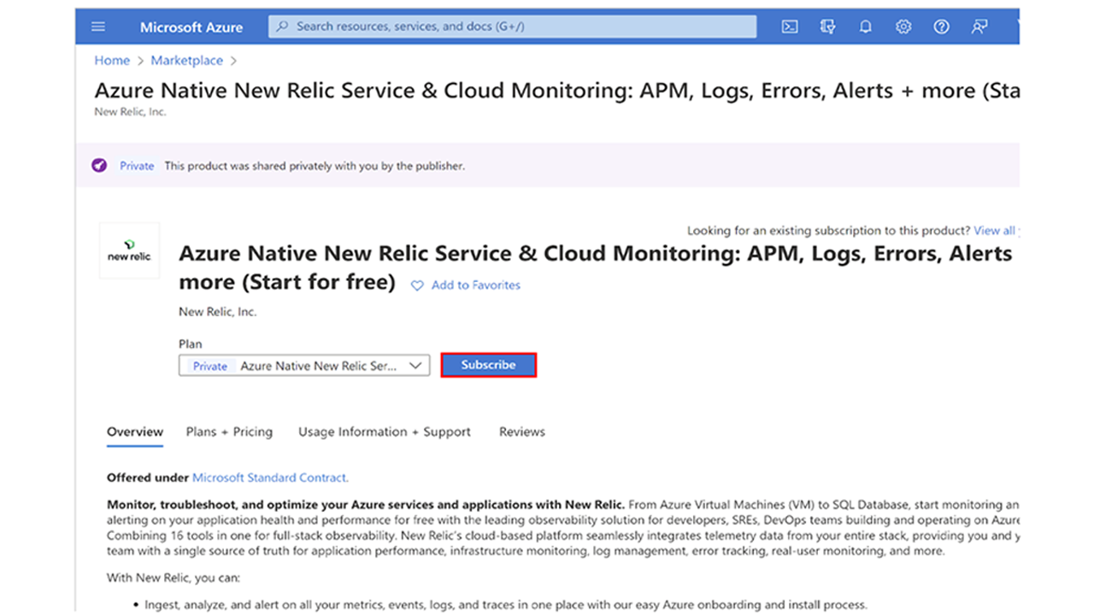Open the notifications bell

pyautogui.click(x=865, y=26)
